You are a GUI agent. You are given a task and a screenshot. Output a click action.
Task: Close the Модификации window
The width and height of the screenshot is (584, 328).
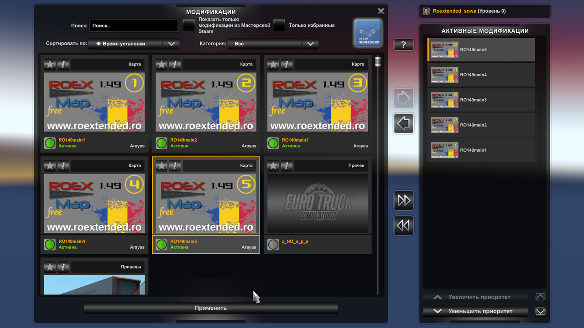(x=381, y=11)
